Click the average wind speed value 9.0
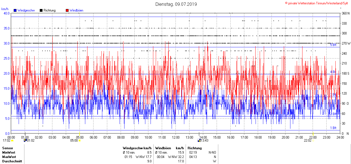This screenshot has width=351, height=164. 149,161
